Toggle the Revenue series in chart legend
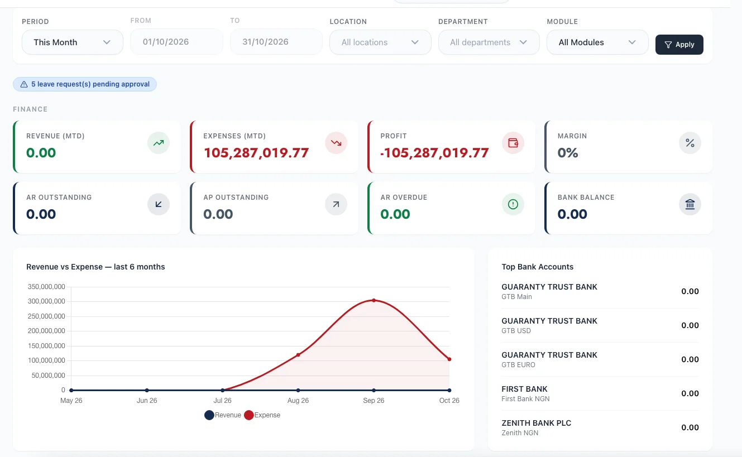742x457 pixels. (x=223, y=415)
